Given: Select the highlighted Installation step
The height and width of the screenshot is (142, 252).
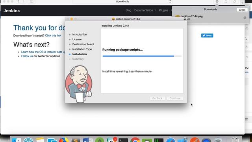Looking at the screenshot, I should [80, 54].
